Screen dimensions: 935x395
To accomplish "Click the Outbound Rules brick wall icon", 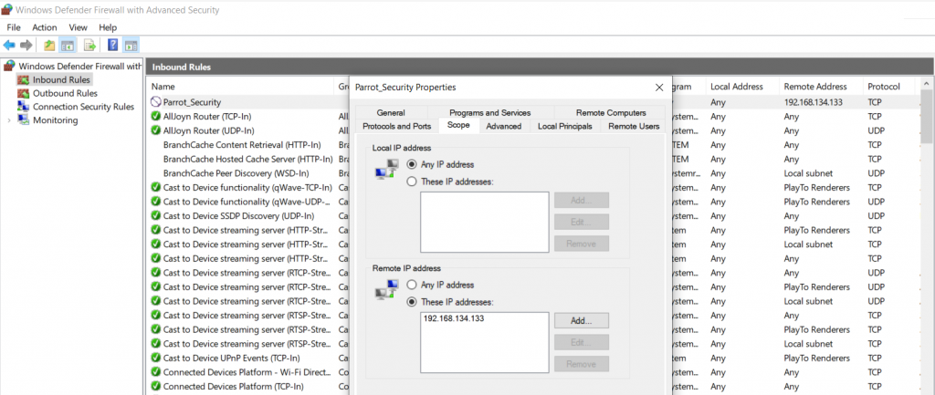I will [23, 94].
